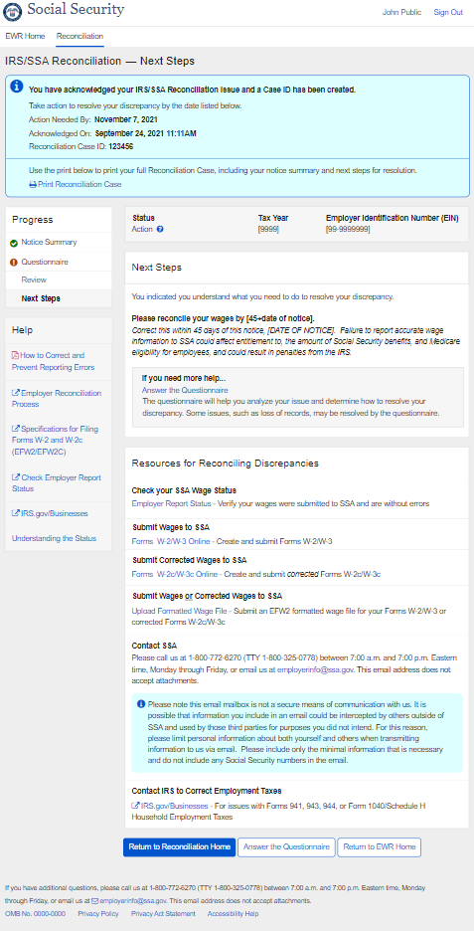Screen dimensions: 474x931
Task: Click the envelope icon in footer email
Action: pyautogui.click(x=94, y=901)
